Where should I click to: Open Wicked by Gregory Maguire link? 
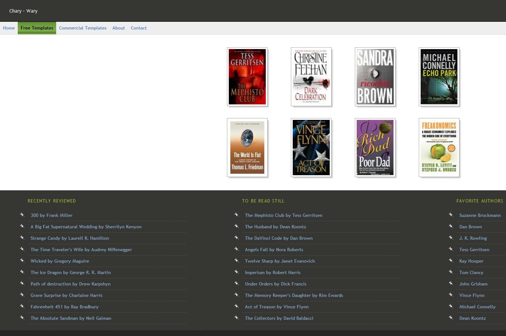[60, 261]
